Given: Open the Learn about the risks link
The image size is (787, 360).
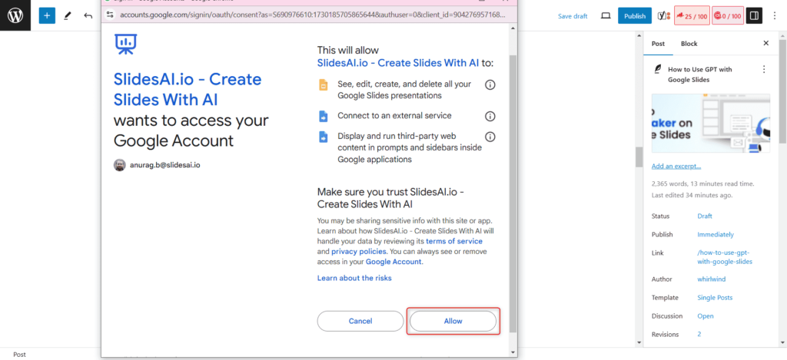Looking at the screenshot, I should [x=354, y=278].
